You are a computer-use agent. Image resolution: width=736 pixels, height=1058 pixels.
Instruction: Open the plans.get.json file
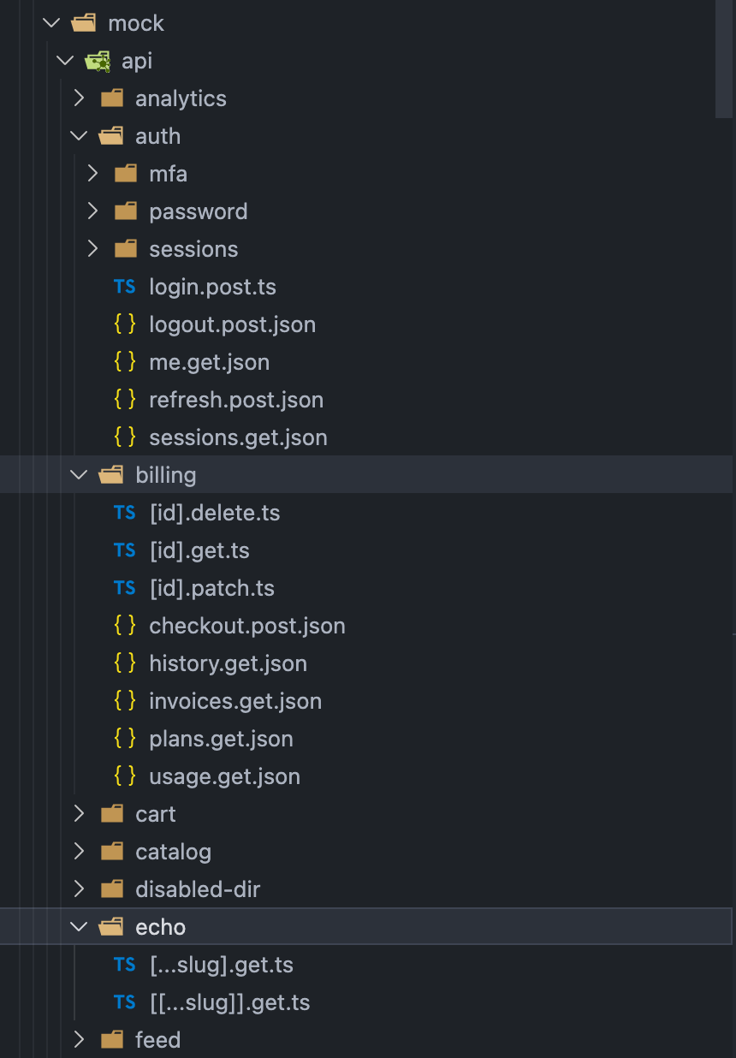(221, 739)
